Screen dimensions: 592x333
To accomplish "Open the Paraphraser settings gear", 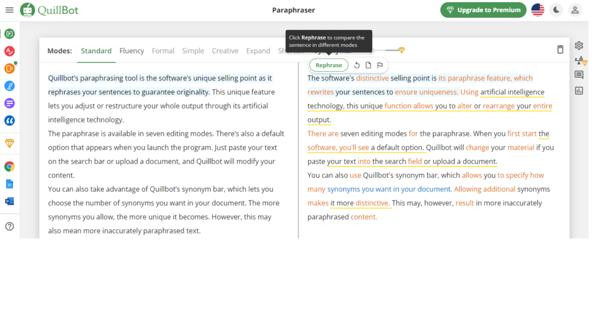I will click(578, 44).
